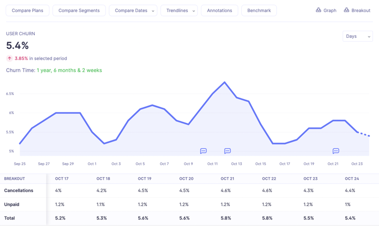This screenshot has width=379, height=226.
Task: Download the Breakout export
Action: click(x=357, y=11)
